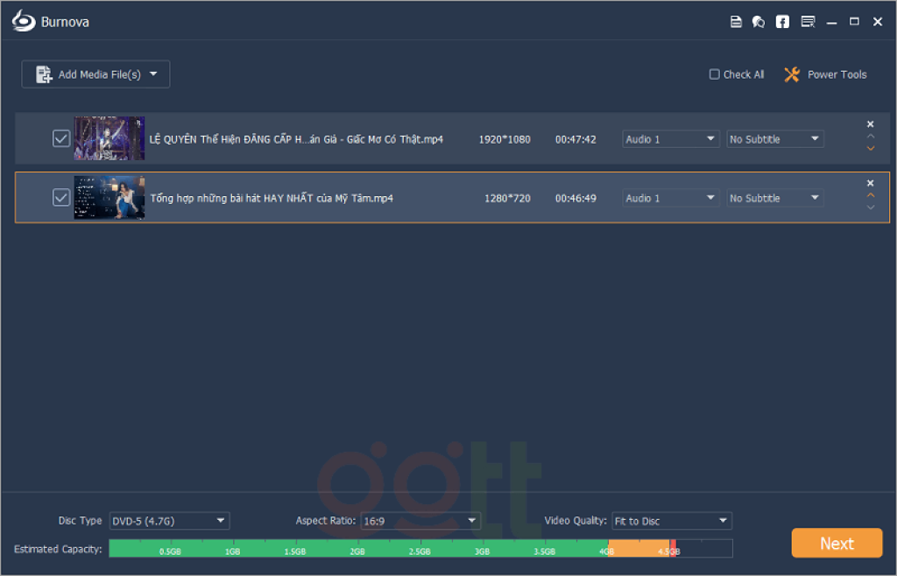Move the Mỹ Tâm video up
Screen dimensions: 897x576
[x=870, y=195]
